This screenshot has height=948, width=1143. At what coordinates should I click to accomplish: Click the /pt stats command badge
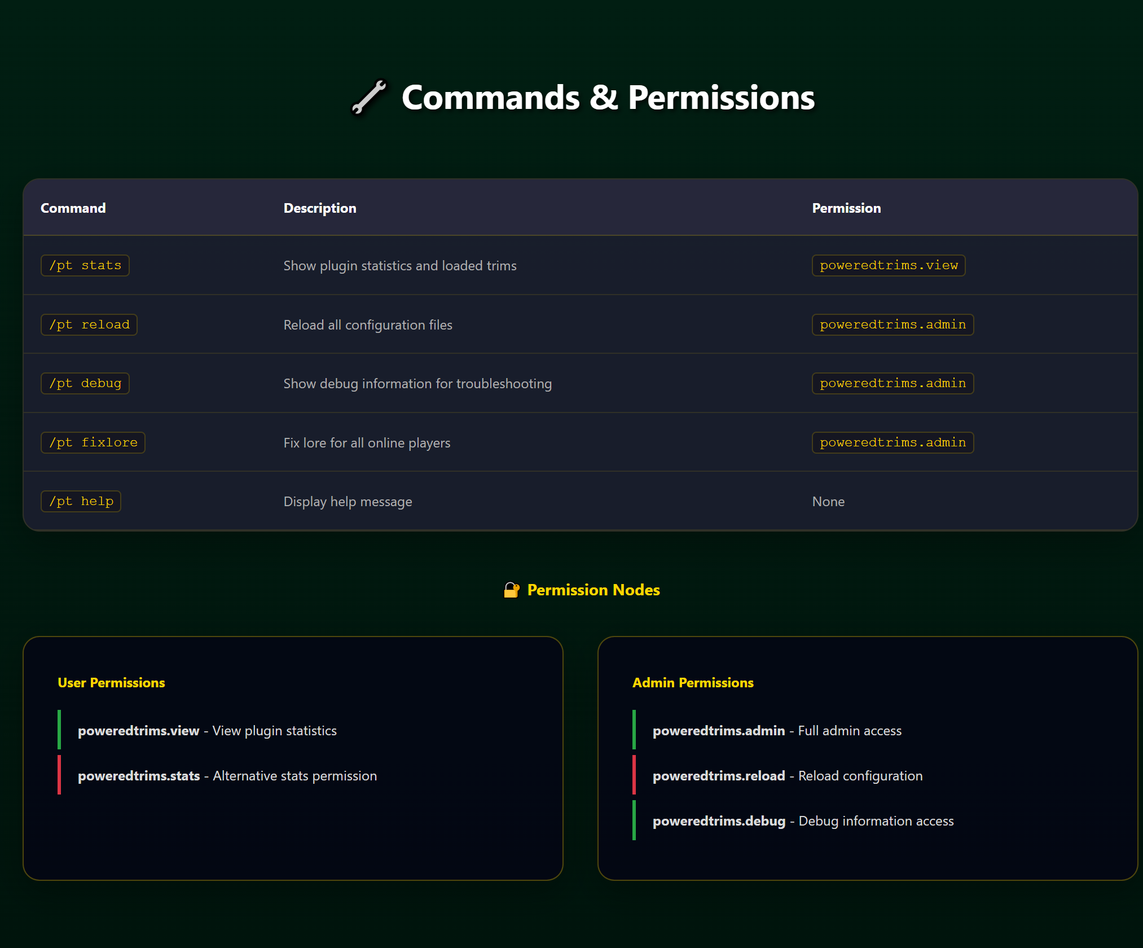[x=85, y=265]
